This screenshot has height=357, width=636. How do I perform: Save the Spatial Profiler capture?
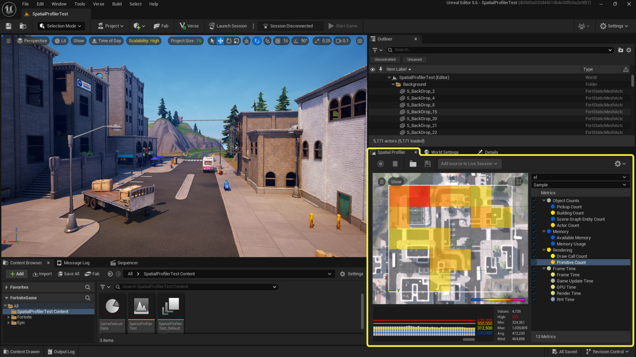427,164
